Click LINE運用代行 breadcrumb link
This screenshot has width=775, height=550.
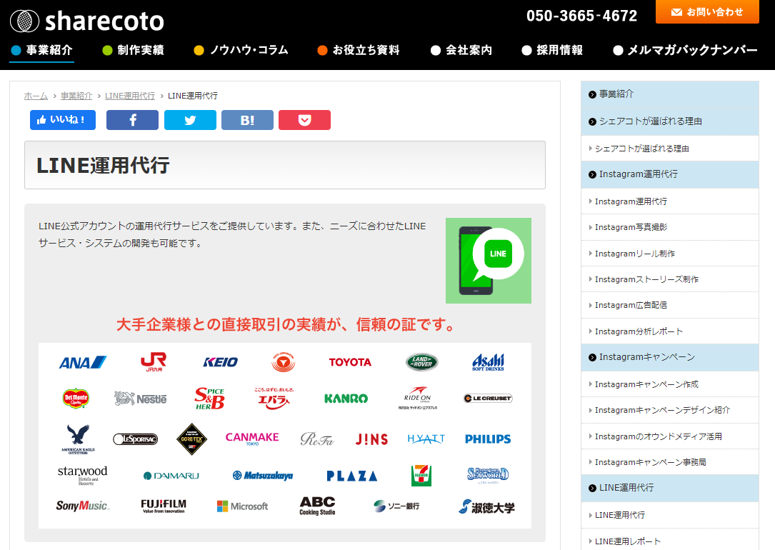click(x=130, y=96)
